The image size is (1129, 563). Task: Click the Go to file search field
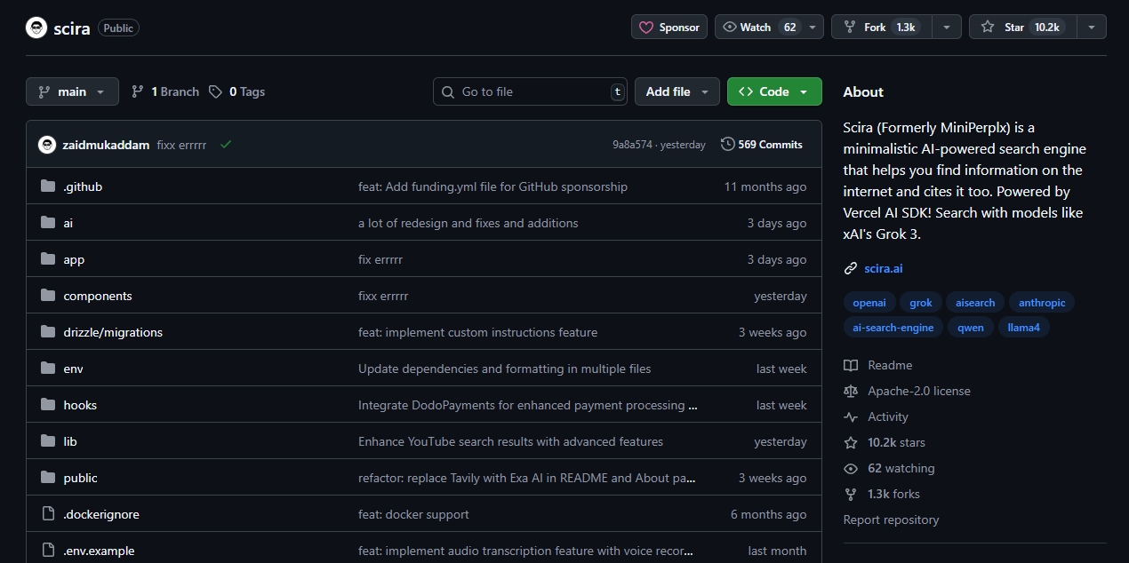tap(531, 91)
